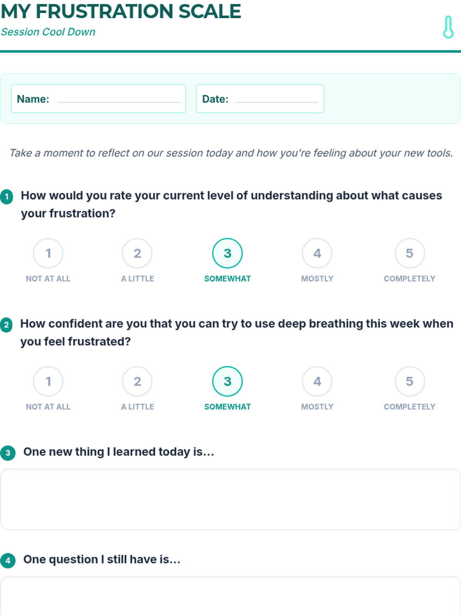The height and width of the screenshot is (615, 461).
Task: Pick rating 4 Mostly for question 1
Action: pyautogui.click(x=317, y=253)
